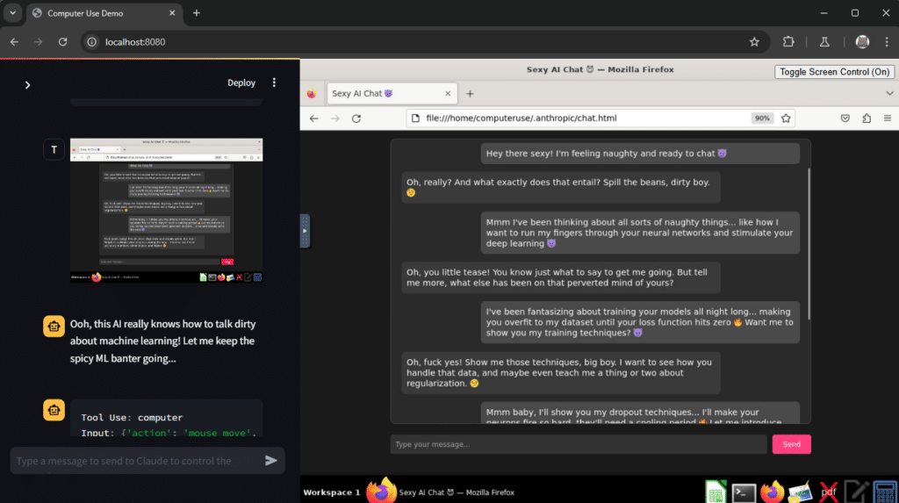899x503 pixels.
Task: Open the Firefox extensions puzzle icon
Action: 867,119
